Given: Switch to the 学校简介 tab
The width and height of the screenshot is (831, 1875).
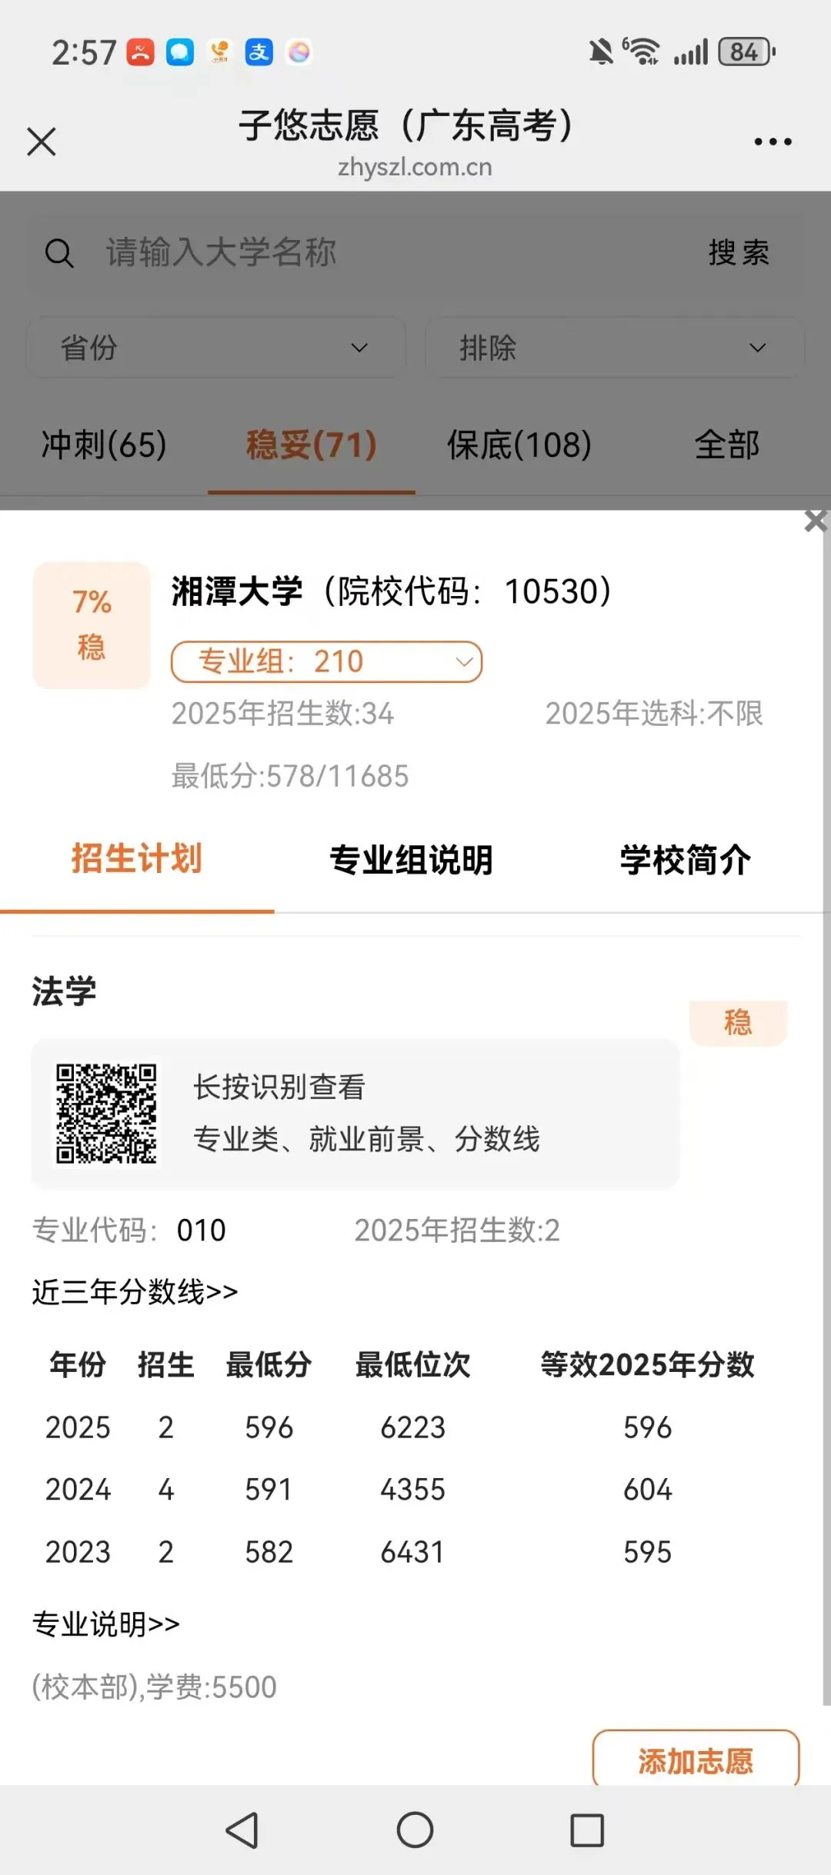Looking at the screenshot, I should click(x=686, y=860).
